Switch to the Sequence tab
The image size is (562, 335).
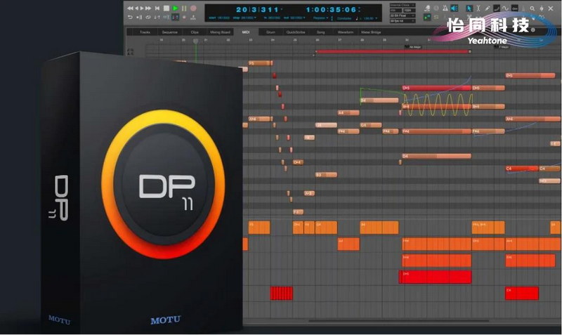tap(170, 32)
